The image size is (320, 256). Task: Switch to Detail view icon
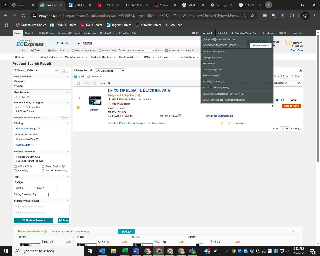coord(75,76)
